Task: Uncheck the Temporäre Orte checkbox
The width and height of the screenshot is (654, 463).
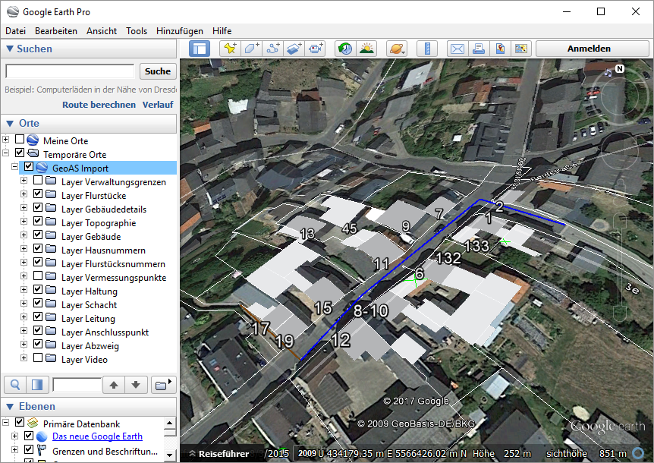Action: (20, 153)
